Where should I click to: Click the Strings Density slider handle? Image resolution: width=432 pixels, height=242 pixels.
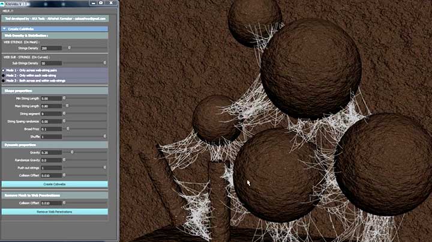click(x=69, y=47)
